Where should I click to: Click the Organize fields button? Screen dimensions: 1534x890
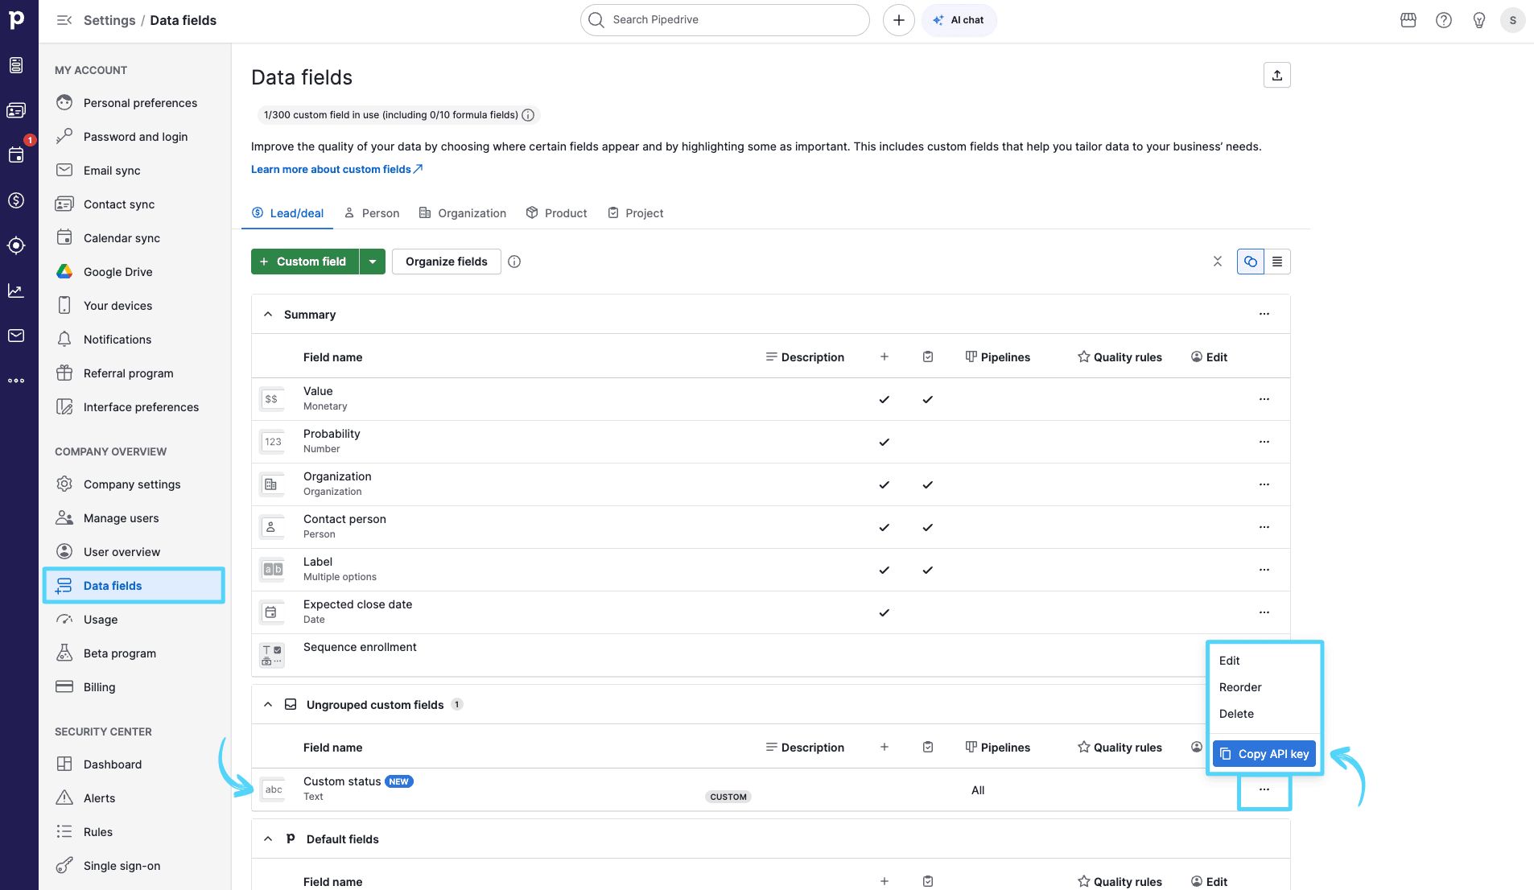447,262
